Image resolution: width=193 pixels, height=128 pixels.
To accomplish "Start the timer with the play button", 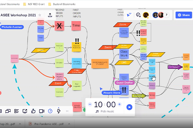I will pyautogui.click(x=129, y=107).
